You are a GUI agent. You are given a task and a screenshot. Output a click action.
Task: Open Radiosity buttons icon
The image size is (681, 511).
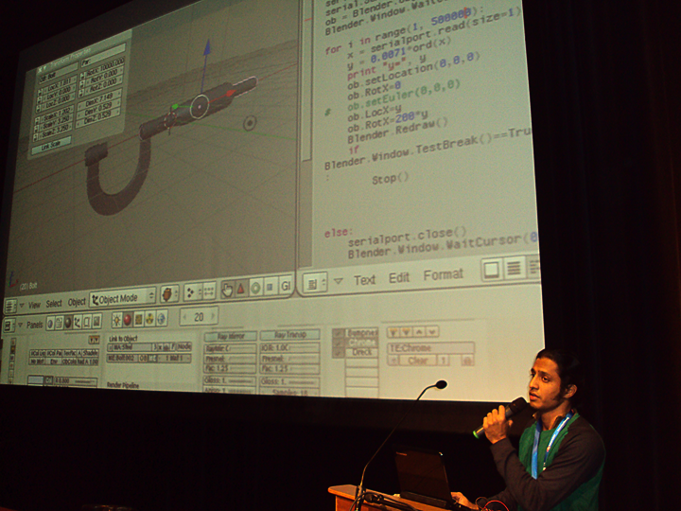149,319
